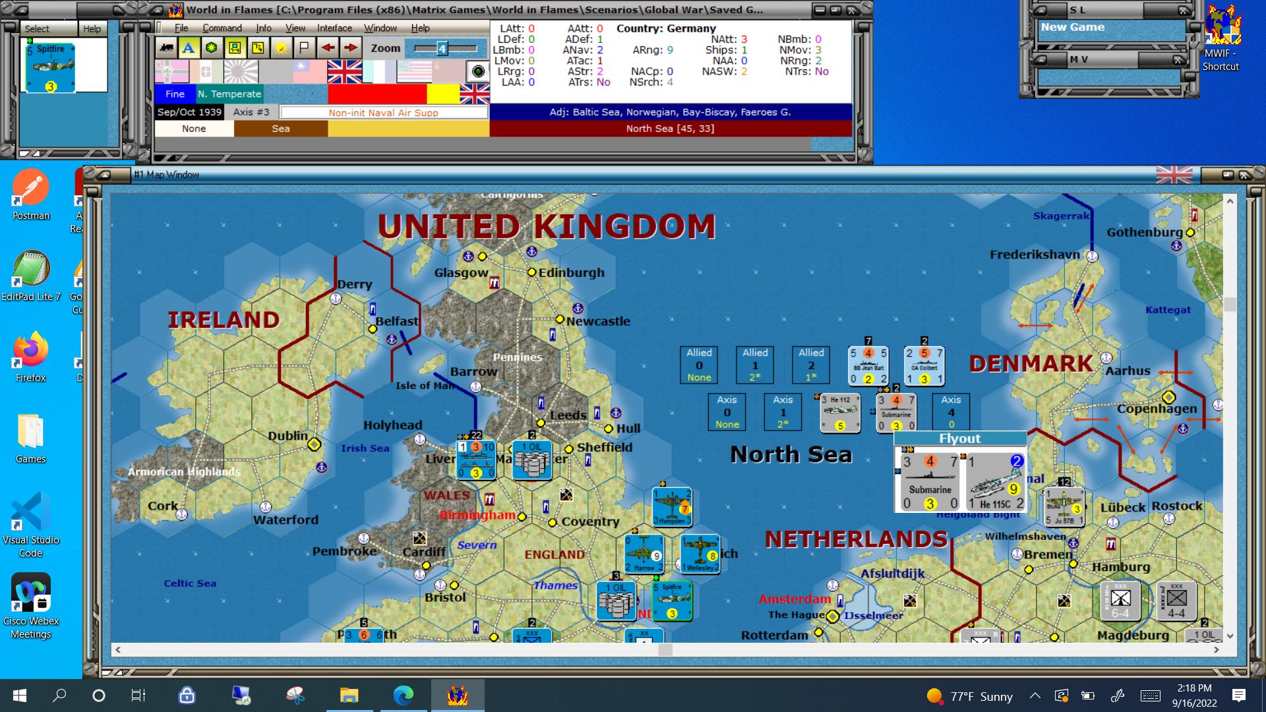Click the white flag toolbar icon
The height and width of the screenshot is (712, 1266).
(304, 48)
